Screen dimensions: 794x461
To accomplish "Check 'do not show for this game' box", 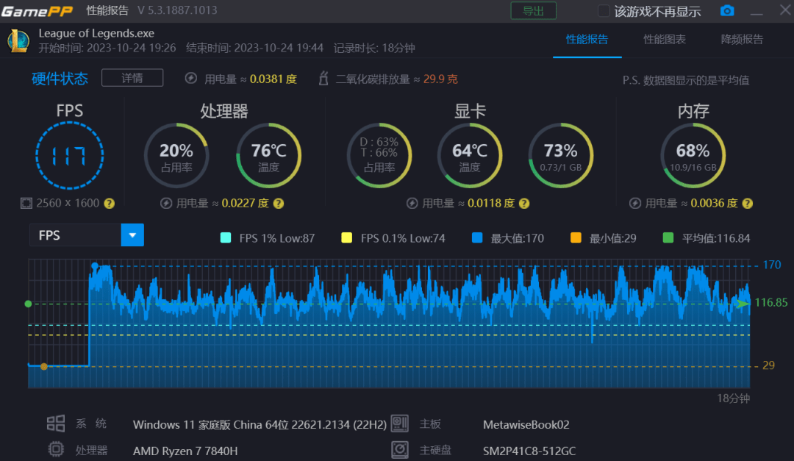I will tap(604, 11).
